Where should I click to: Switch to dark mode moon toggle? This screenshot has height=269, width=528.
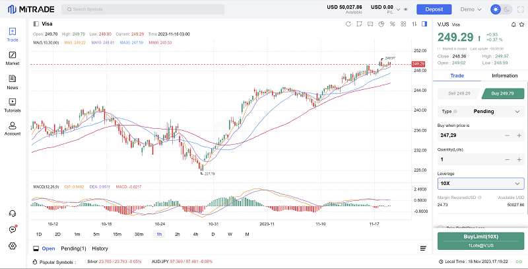(x=507, y=10)
